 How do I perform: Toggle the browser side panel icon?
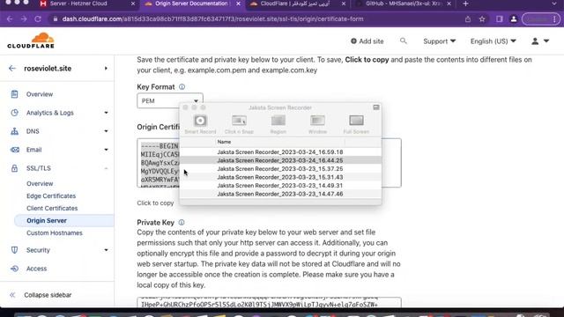pos(500,19)
